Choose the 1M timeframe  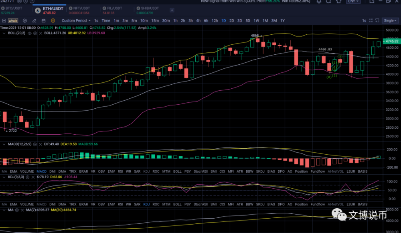[x=265, y=21]
